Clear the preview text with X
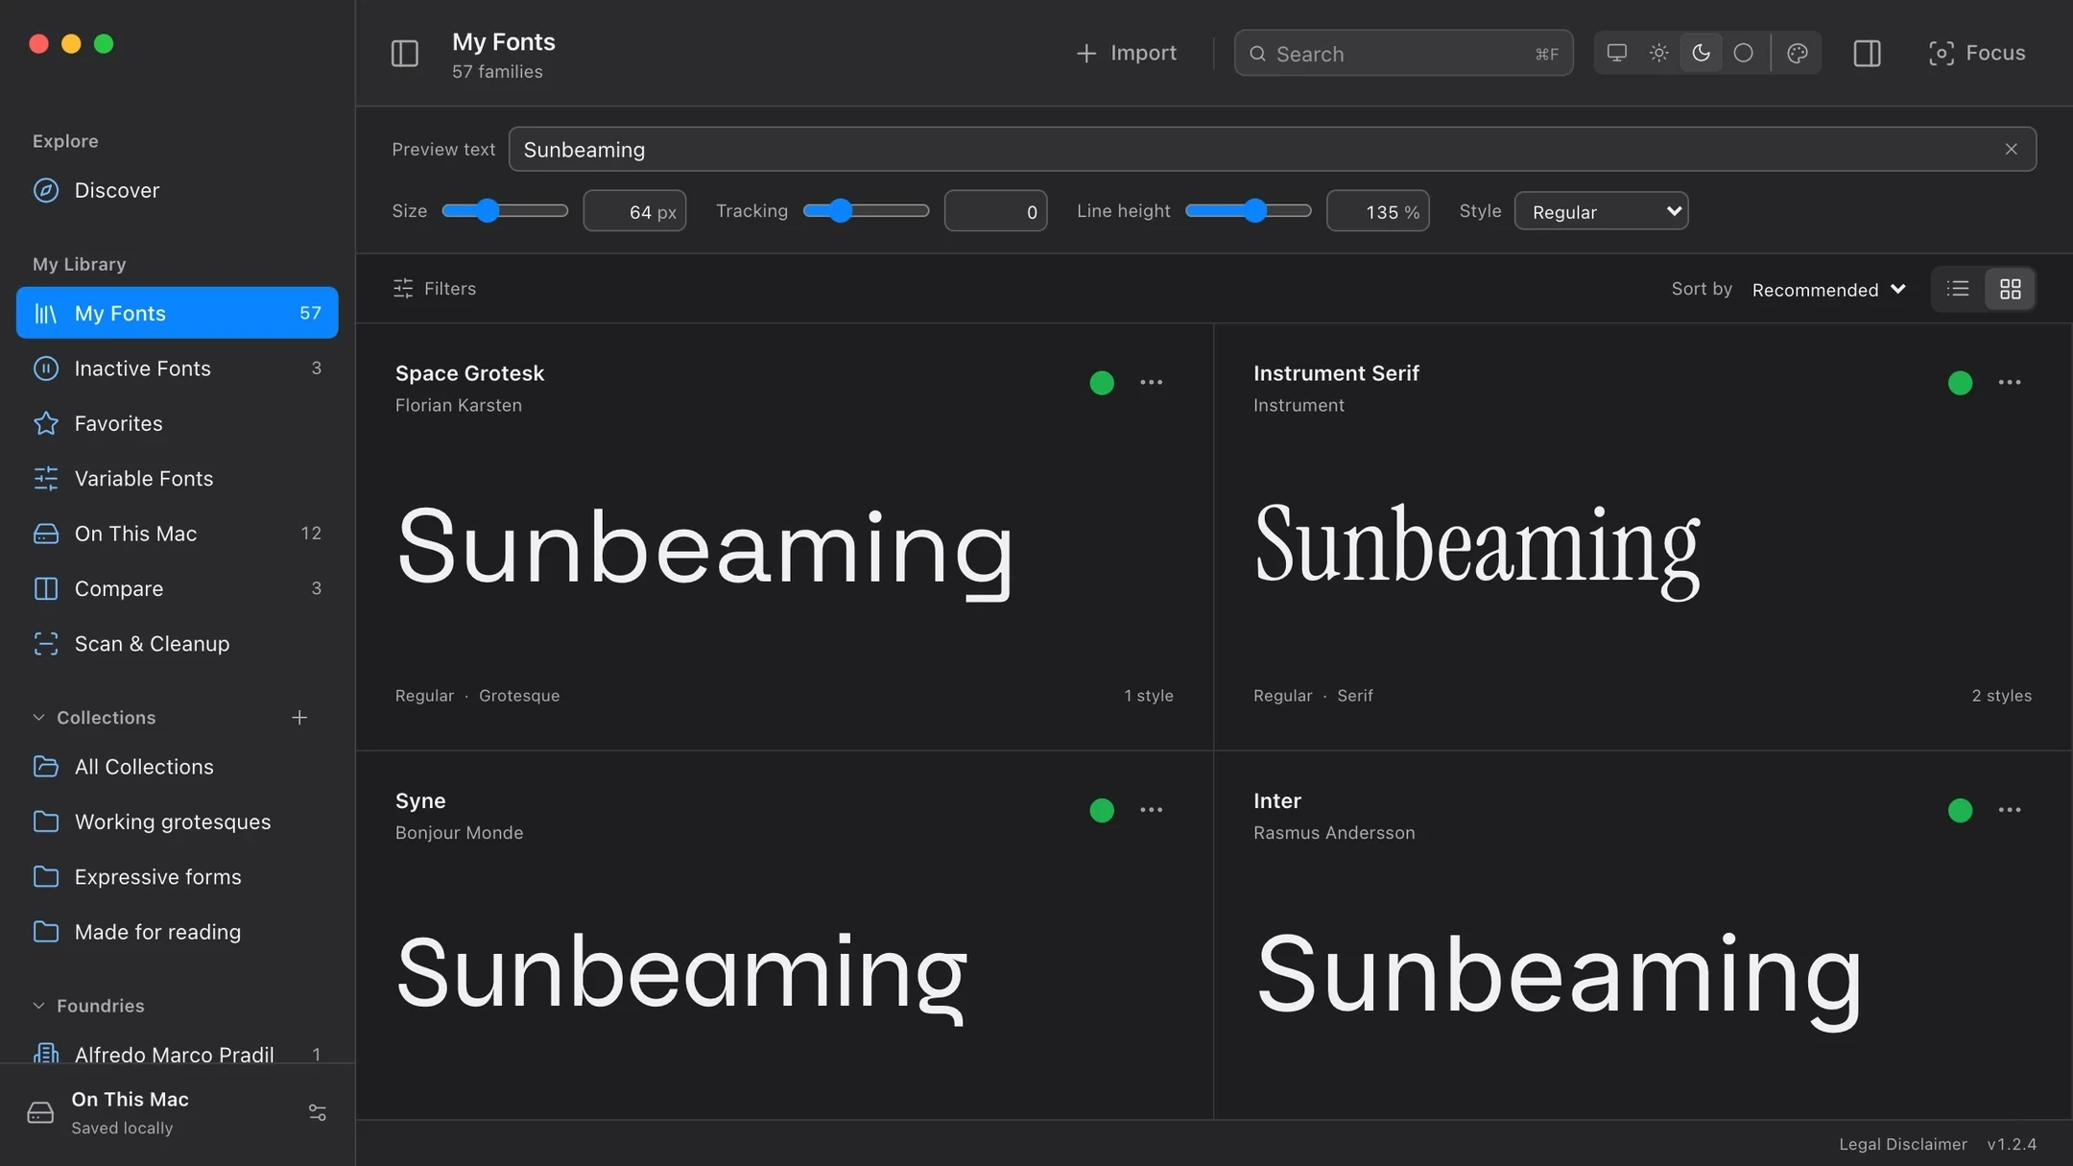 [2012, 149]
